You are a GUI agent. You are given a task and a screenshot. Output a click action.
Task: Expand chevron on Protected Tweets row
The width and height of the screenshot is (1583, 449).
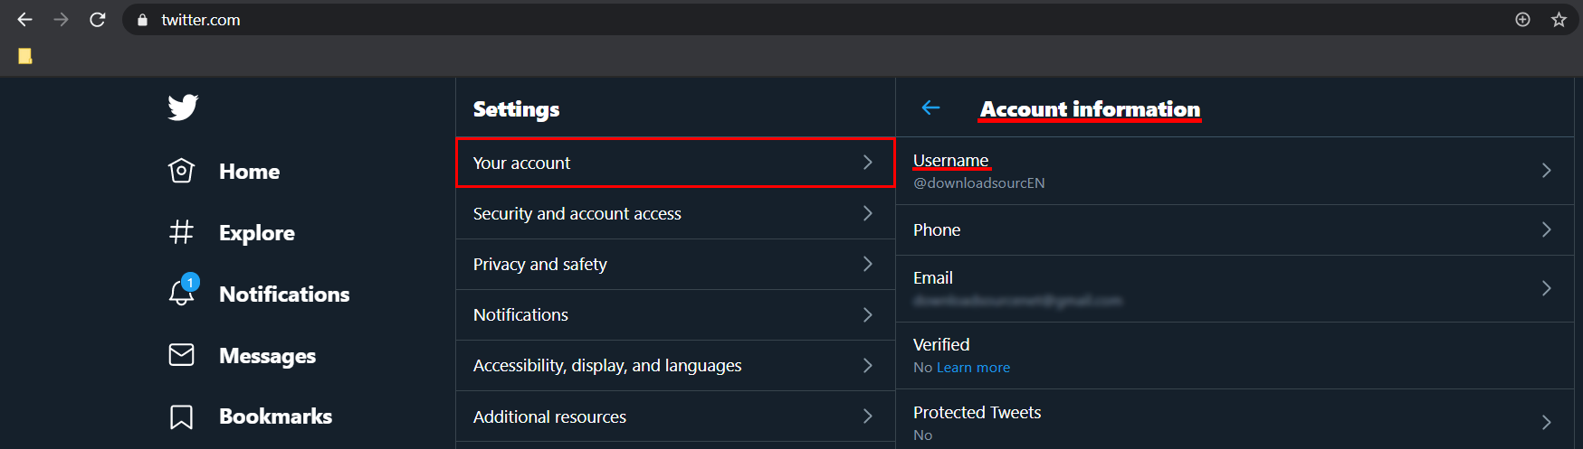coord(1546,422)
